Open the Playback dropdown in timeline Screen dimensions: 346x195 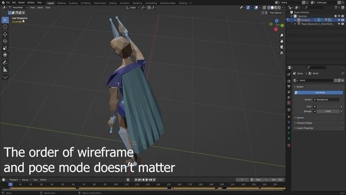[x=15, y=180]
